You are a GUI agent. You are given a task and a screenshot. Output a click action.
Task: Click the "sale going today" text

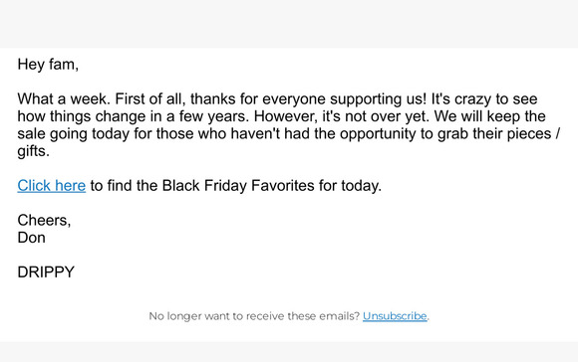[74, 133]
